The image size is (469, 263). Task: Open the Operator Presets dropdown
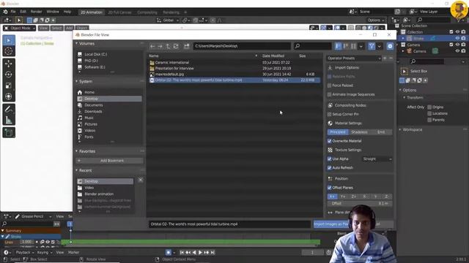click(354, 58)
